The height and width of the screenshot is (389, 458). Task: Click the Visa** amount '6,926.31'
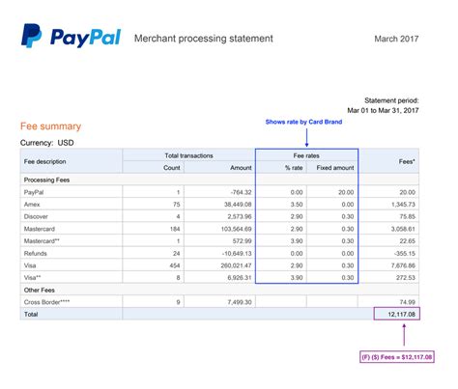tap(240, 278)
